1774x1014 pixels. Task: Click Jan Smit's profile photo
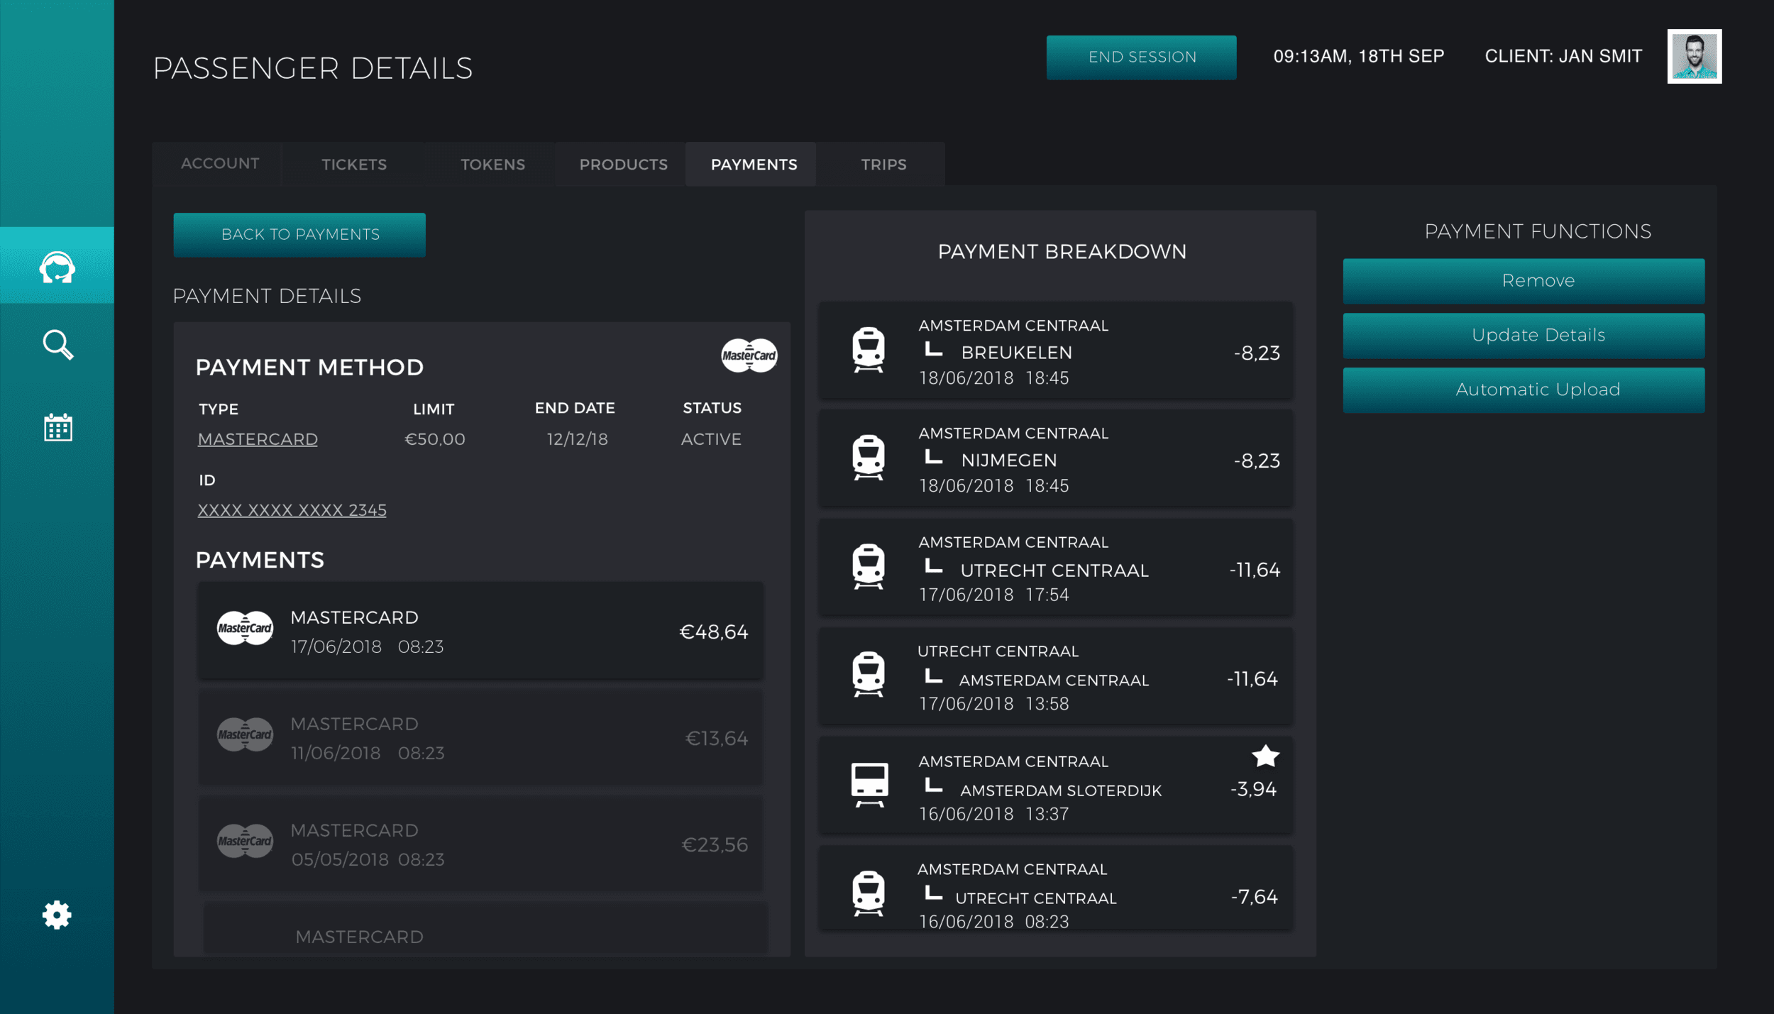1694,57
